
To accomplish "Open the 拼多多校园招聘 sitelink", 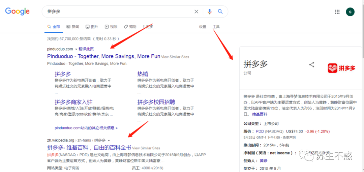I will tap(156, 102).
